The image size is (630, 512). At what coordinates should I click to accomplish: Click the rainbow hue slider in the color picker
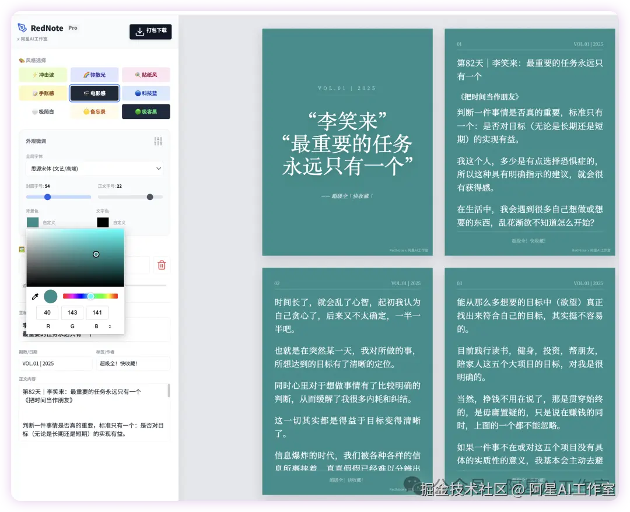(x=90, y=296)
